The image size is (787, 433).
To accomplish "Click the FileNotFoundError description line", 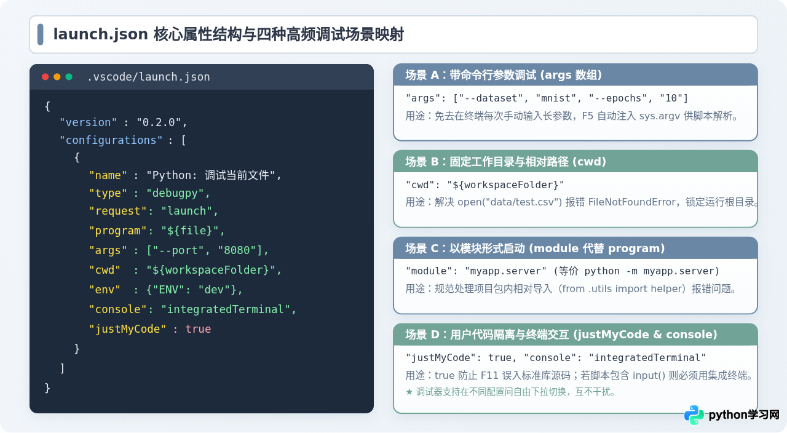I will pos(581,202).
